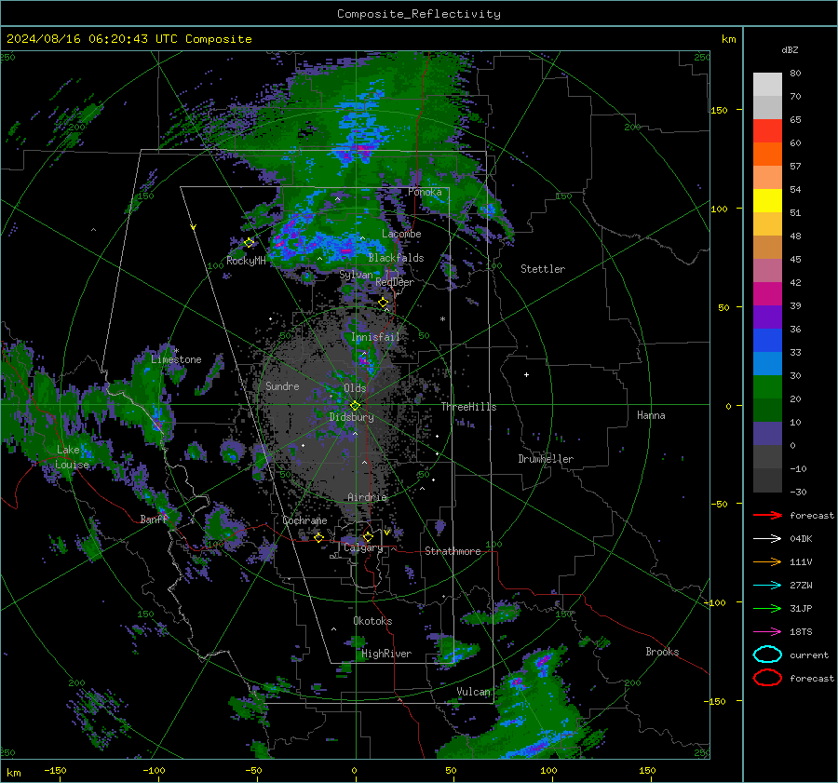Click the yellow diamond marker under Cochrane
The width and height of the screenshot is (838, 783).
pyautogui.click(x=319, y=537)
